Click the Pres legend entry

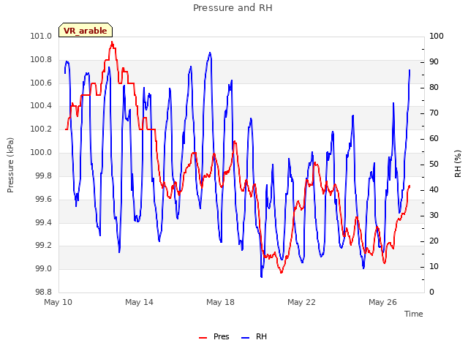pos(214,336)
